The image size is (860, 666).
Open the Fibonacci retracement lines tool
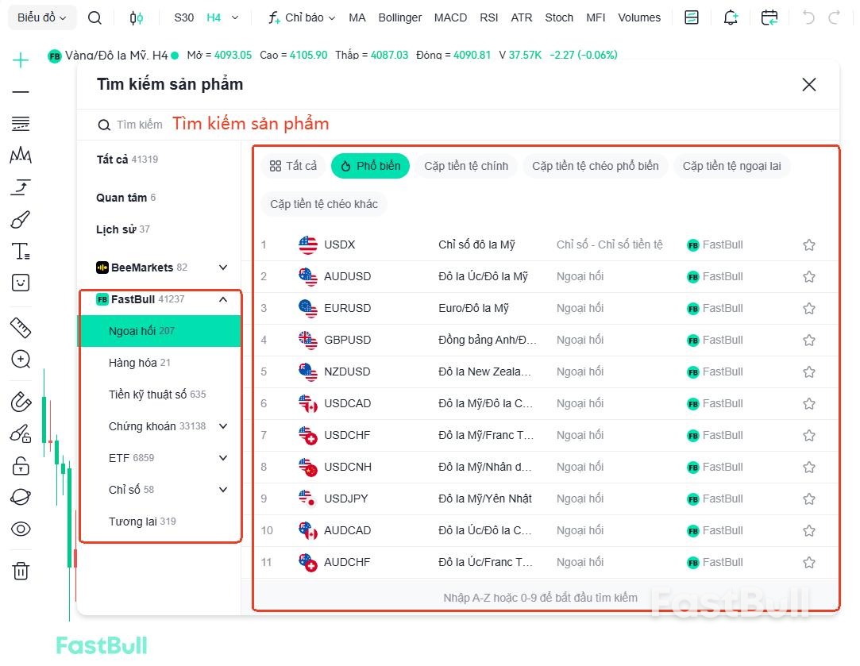[21, 123]
